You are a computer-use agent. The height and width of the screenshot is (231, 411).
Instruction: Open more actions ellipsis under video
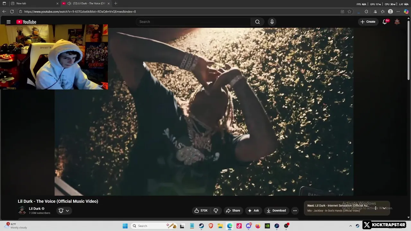click(295, 210)
